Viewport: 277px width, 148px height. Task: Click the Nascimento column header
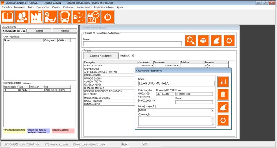coord(145,63)
